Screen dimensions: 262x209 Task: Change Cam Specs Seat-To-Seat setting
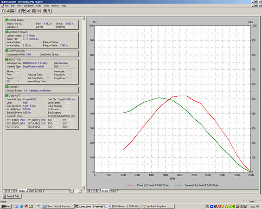[x=30, y=106]
